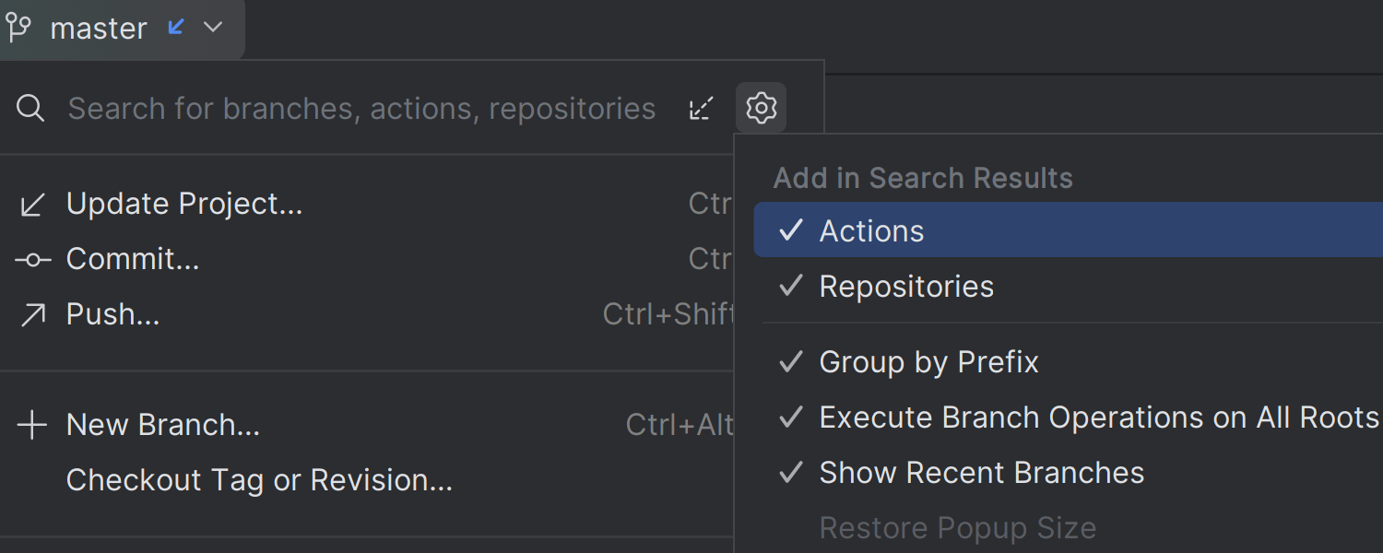Focus the branches search field

click(x=361, y=109)
